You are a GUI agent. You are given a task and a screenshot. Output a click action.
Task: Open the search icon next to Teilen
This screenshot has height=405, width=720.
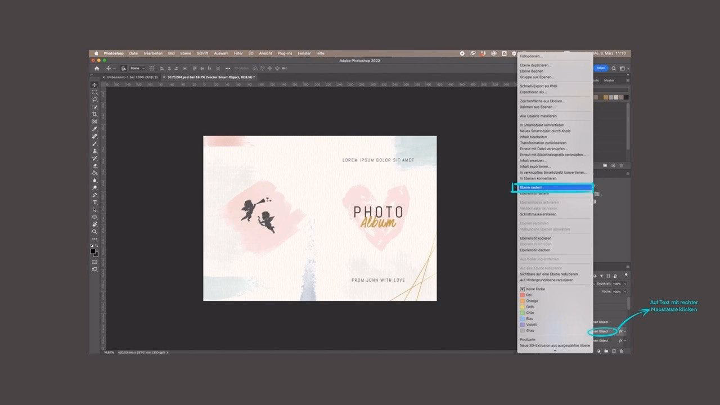pyautogui.click(x=614, y=68)
